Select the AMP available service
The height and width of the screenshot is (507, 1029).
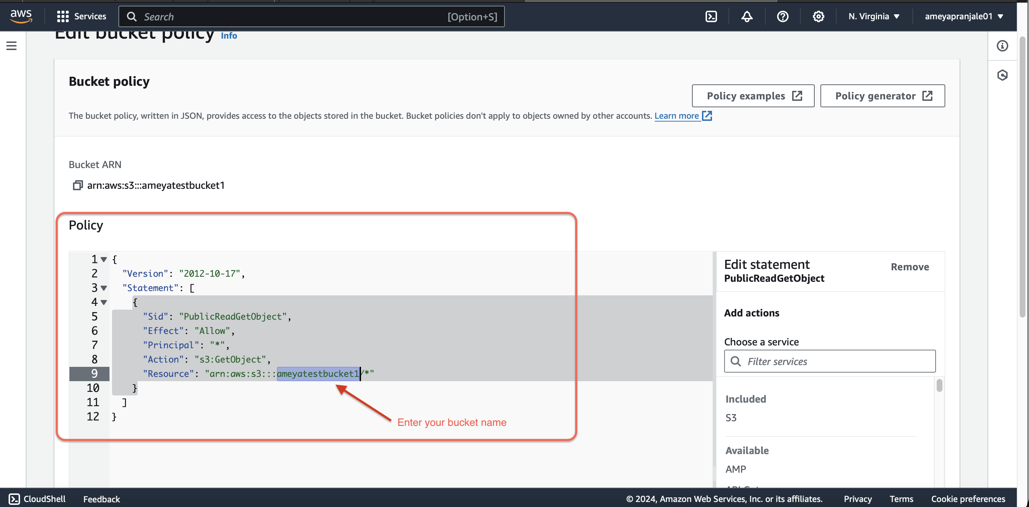click(x=735, y=469)
